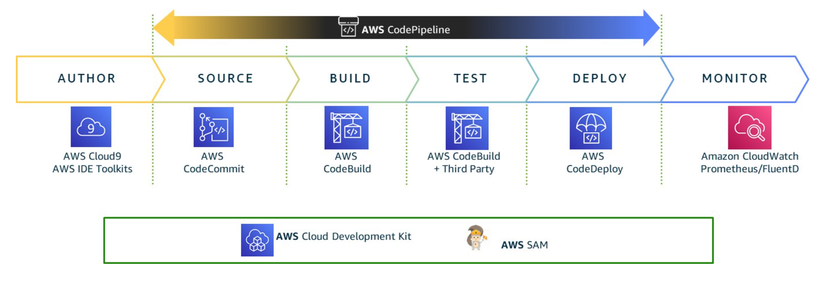
Task: Select the TEST stage label
Action: coord(471,79)
